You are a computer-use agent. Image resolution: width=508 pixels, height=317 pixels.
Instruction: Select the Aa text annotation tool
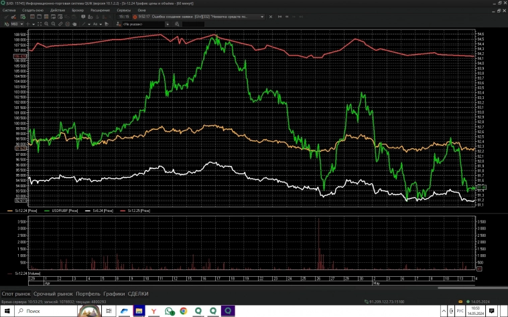click(x=96, y=24)
